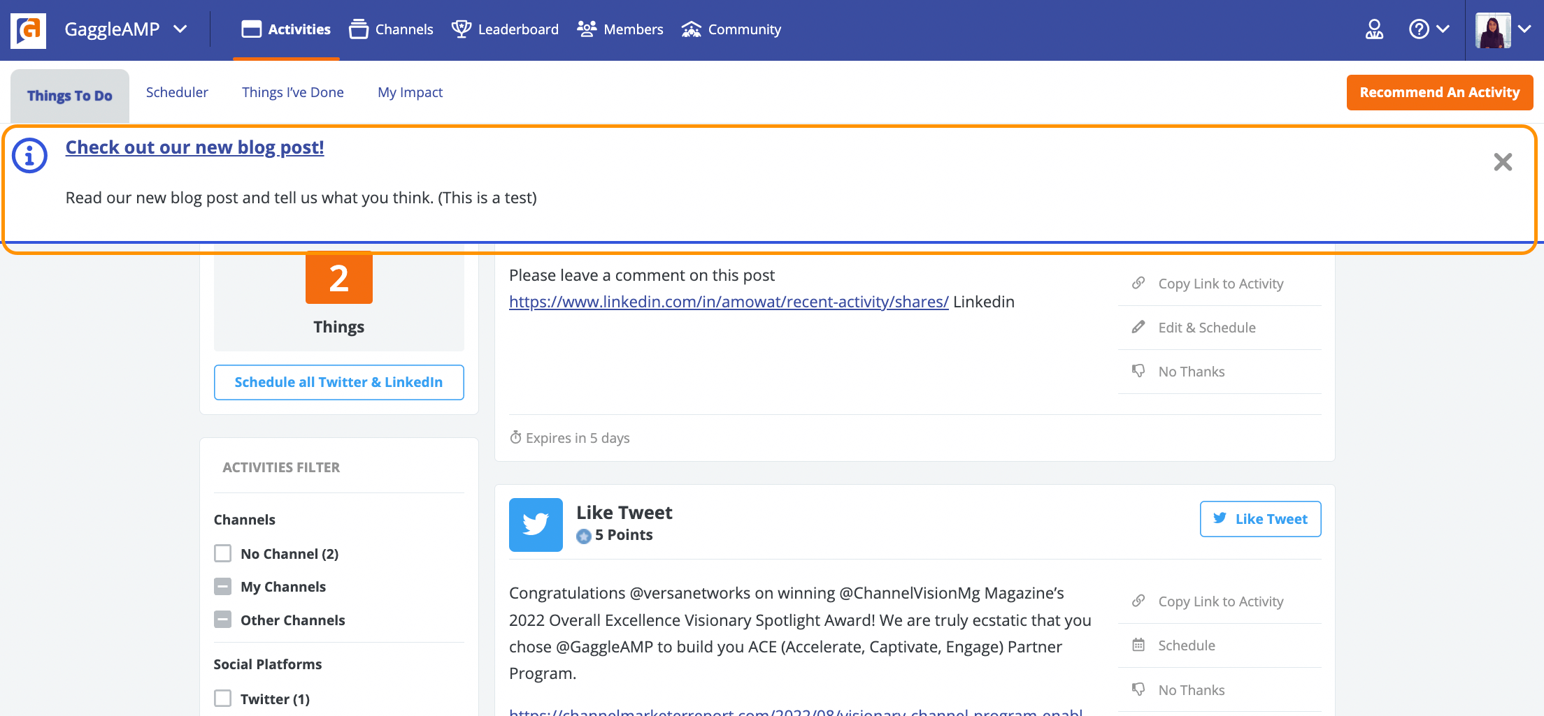Viewport: 1544px width, 716px height.
Task: Click the user profile avatar
Action: (1493, 30)
